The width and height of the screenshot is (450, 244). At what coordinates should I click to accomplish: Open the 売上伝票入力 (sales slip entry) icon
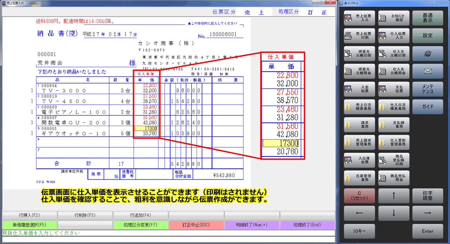click(x=359, y=18)
